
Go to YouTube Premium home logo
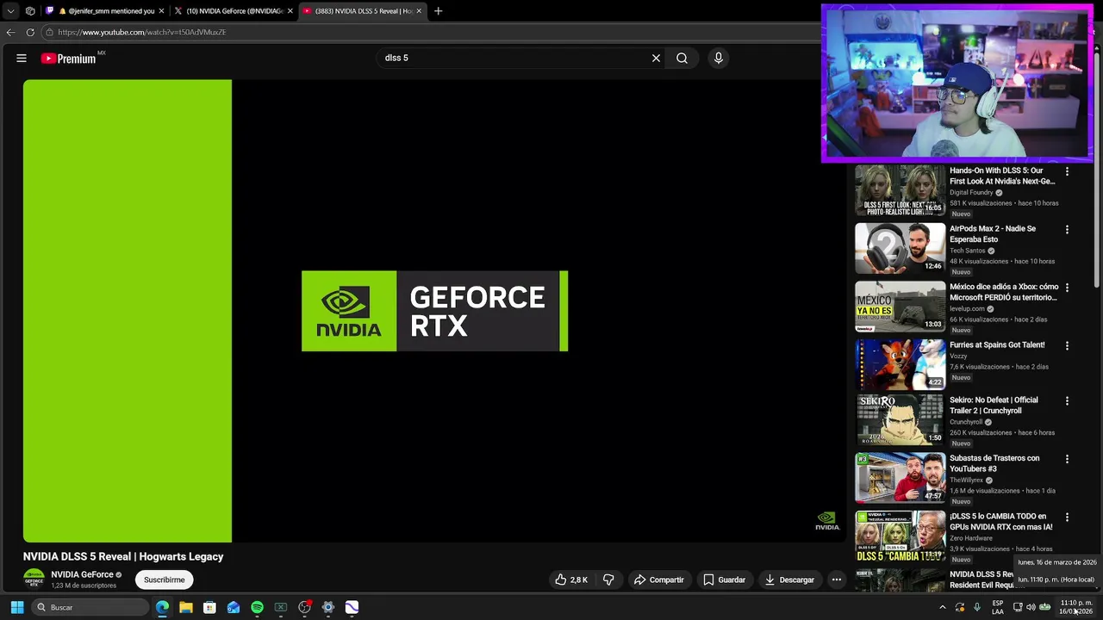coord(68,59)
